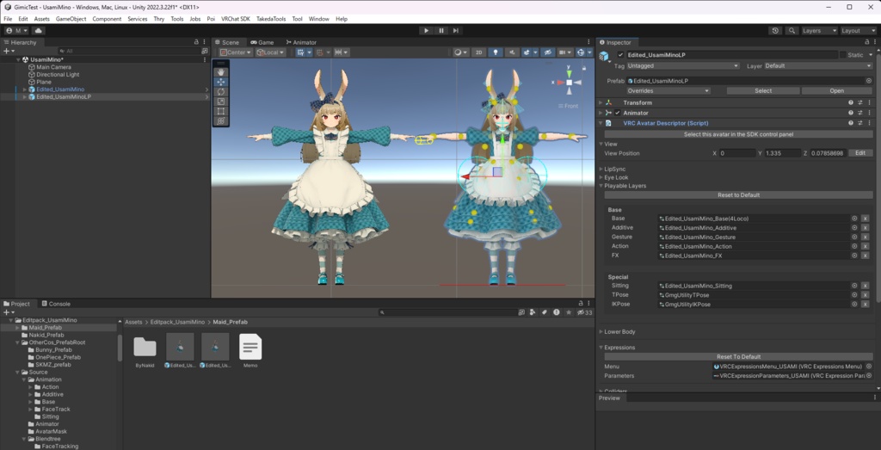Click the Reset to Default button

[738, 195]
